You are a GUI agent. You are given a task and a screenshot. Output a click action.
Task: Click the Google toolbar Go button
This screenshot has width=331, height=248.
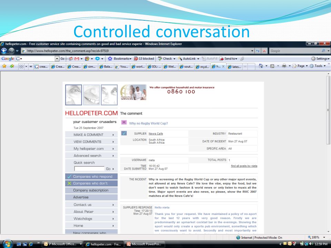(x=62, y=59)
